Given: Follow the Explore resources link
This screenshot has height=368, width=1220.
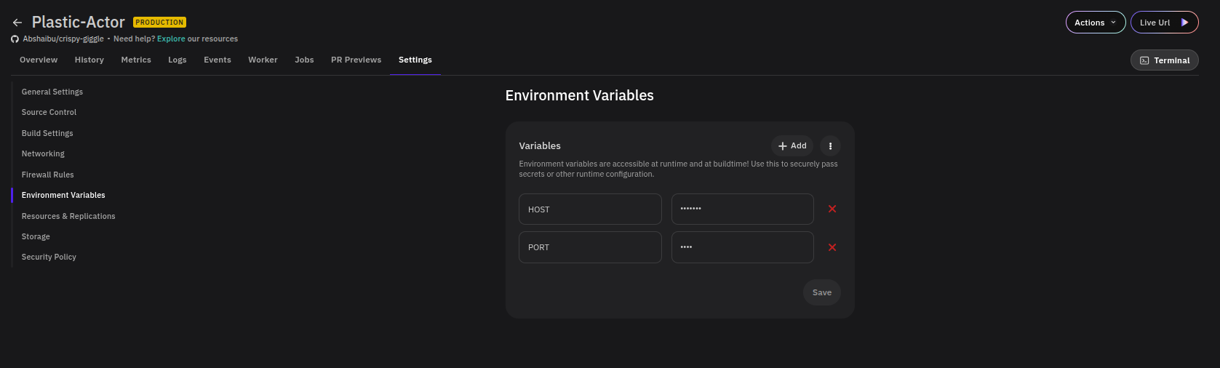Looking at the screenshot, I should [x=171, y=39].
